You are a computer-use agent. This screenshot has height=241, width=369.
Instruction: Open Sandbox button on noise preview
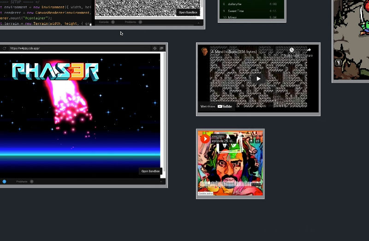pyautogui.click(x=188, y=12)
